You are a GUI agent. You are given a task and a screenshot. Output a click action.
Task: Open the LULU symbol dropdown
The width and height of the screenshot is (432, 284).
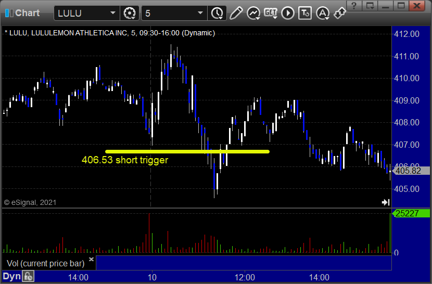pos(112,13)
